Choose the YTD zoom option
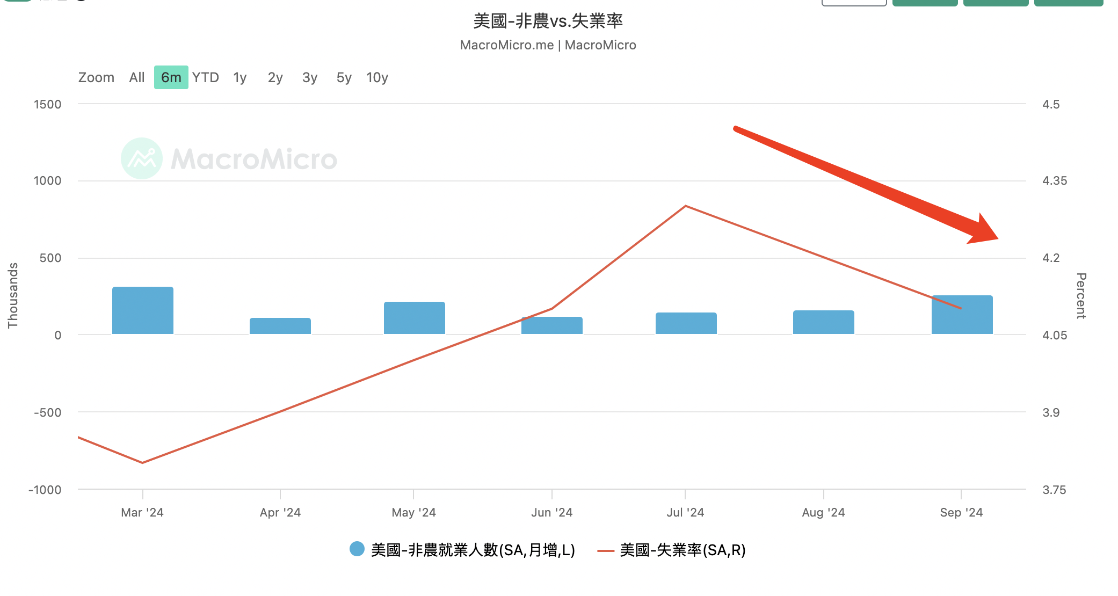The height and width of the screenshot is (596, 1118). click(206, 78)
